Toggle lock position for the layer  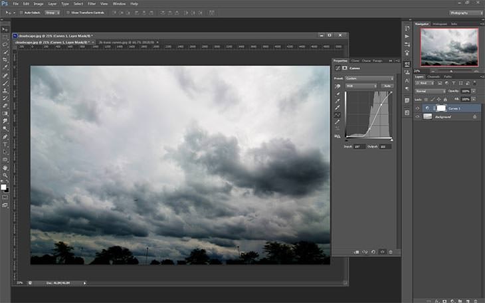(x=438, y=100)
